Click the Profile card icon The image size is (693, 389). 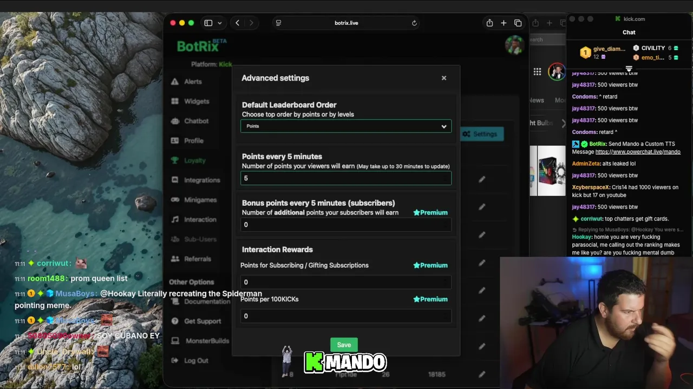pyautogui.click(x=175, y=140)
